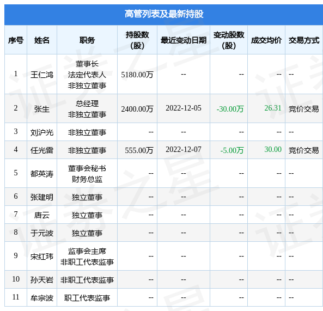The image size is (323, 311).
Task: Click the 交易方式 column header
Action: 304,40
